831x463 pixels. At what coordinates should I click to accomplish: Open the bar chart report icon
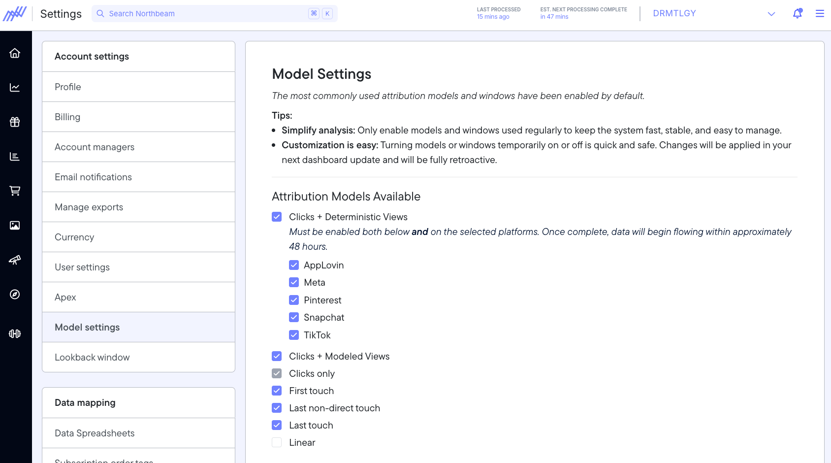pos(15,157)
